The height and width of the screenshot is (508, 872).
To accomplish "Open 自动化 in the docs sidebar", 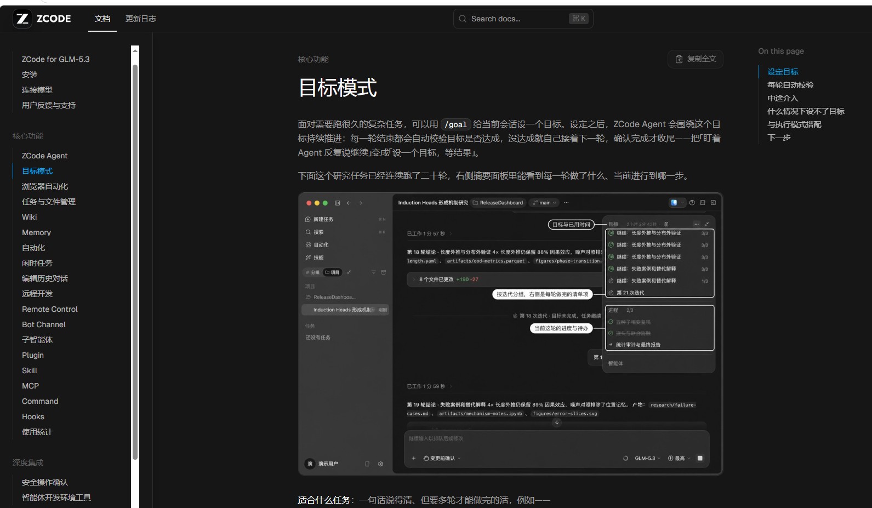I will 33,248.
